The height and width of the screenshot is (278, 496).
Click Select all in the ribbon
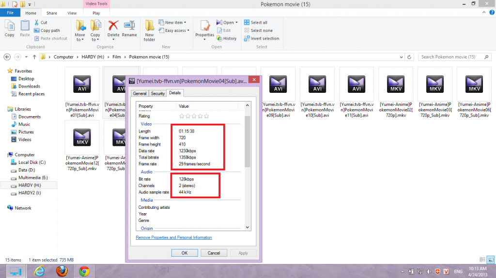(x=256, y=22)
